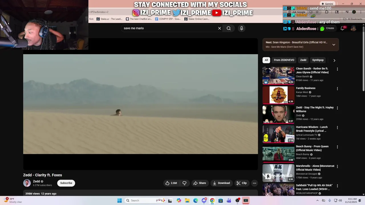Click the Gemini button in Chrome
365x205 pixels.
(327, 4)
